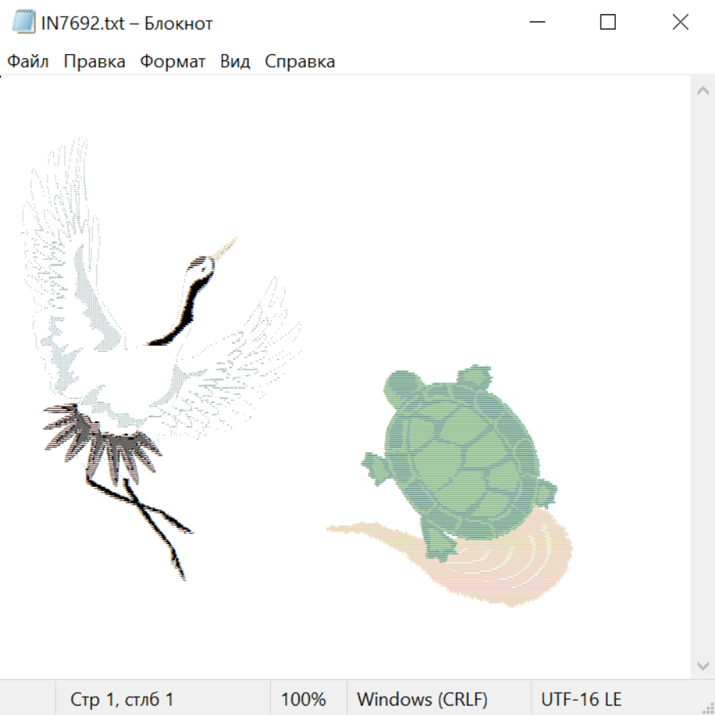715x715 pixels.
Task: Click the 'Стр 1, стлб 1' status bar field
Action: pyautogui.click(x=122, y=699)
